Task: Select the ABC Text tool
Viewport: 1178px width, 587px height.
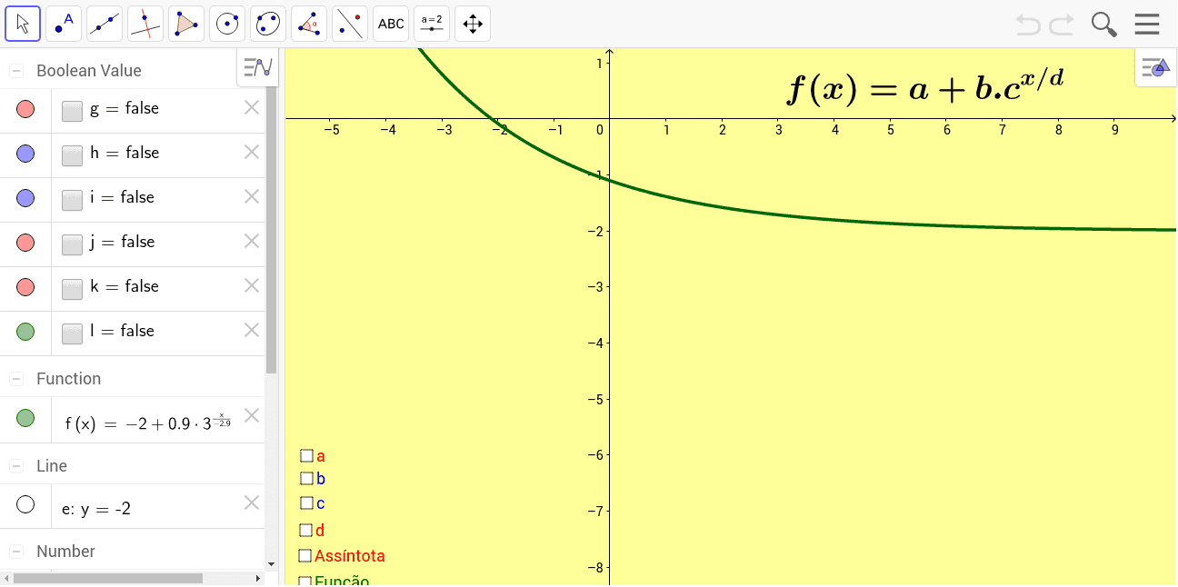Action: (391, 25)
